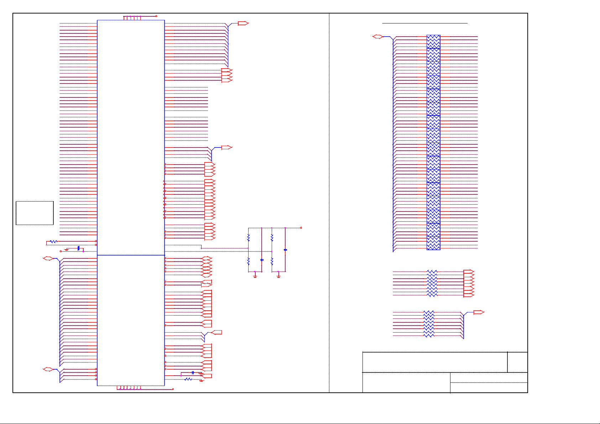
Task: Select the capacitor on the divider's rightmost branch
Action: 285,250
